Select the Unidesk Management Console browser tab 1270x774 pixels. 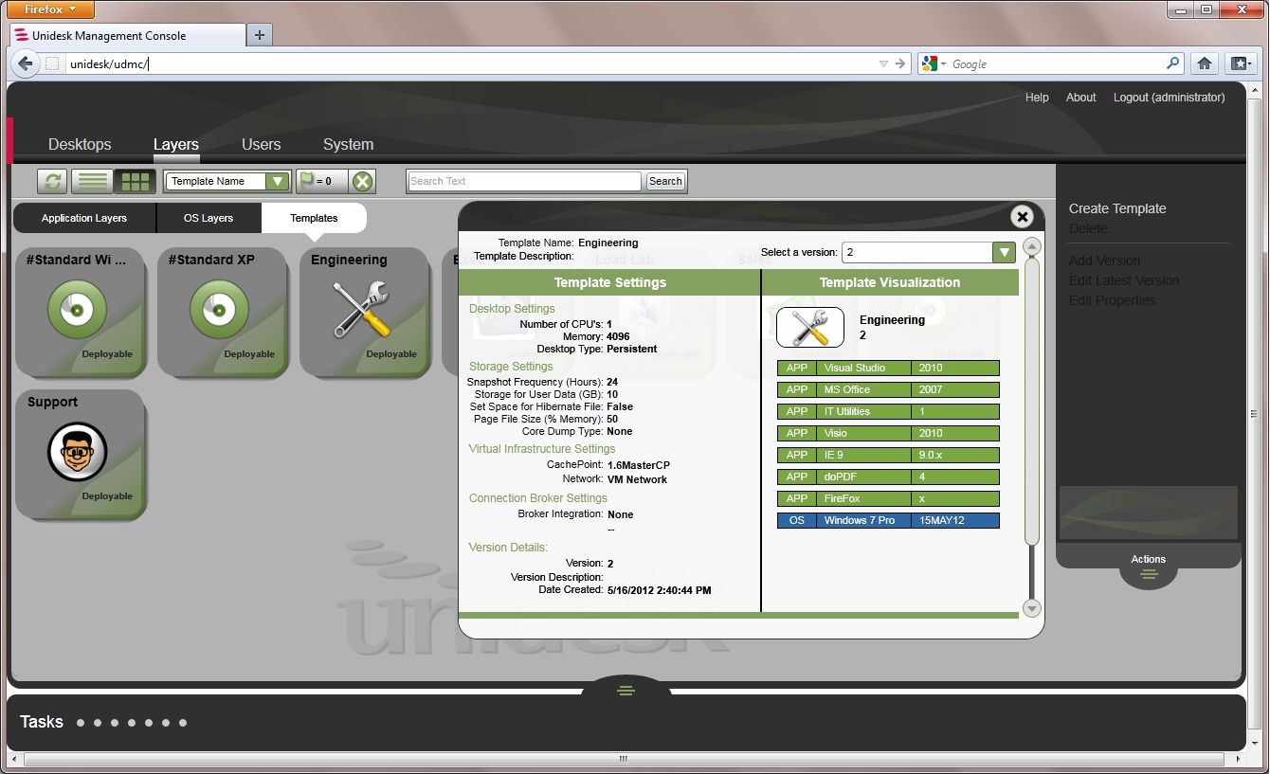pos(127,35)
